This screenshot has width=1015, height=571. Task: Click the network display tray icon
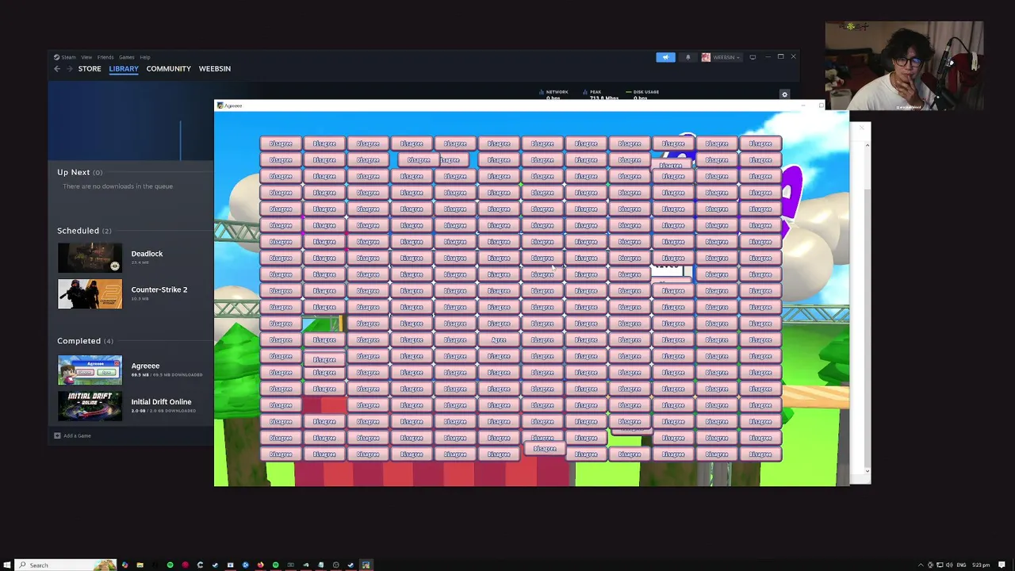(x=940, y=565)
